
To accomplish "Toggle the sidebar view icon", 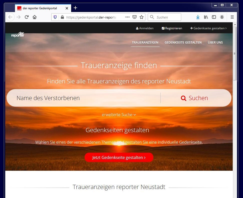I will [214, 17].
